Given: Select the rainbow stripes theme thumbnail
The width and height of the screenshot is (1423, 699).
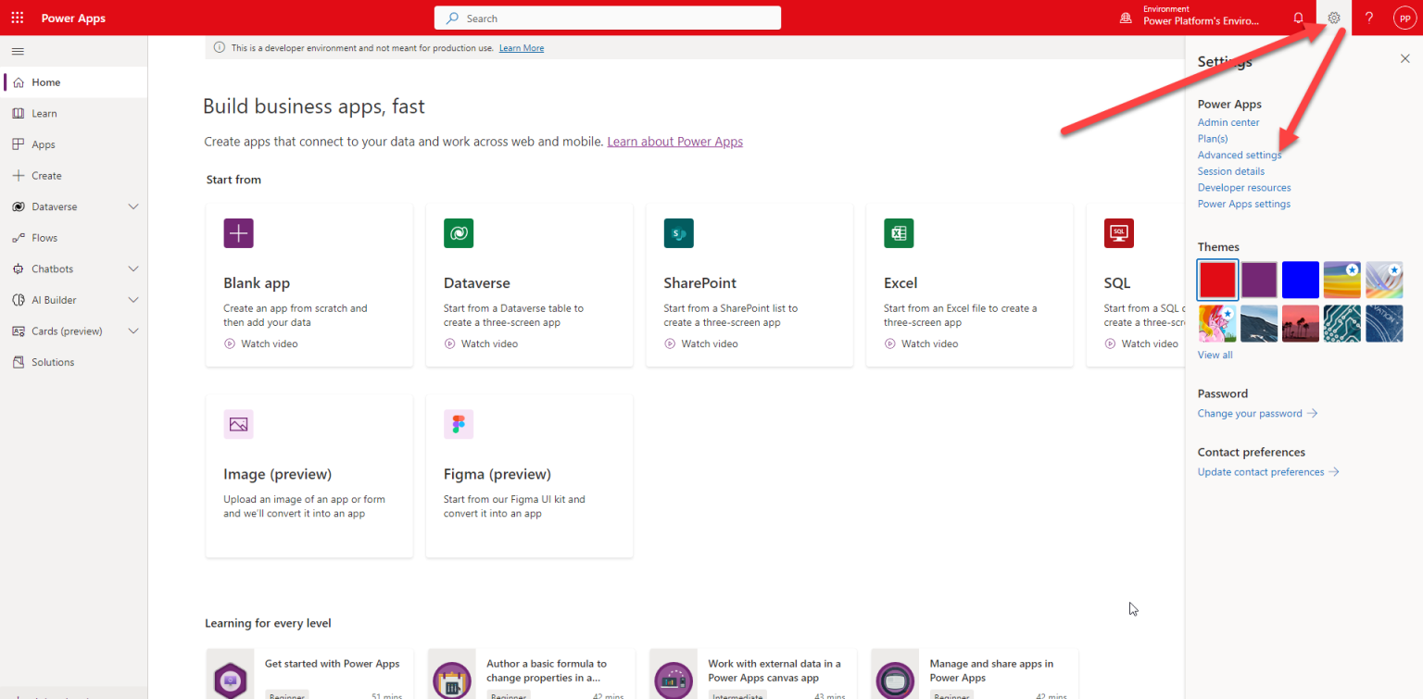Looking at the screenshot, I should (x=1342, y=280).
